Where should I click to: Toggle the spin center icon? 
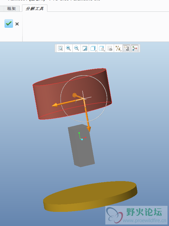point(135,48)
